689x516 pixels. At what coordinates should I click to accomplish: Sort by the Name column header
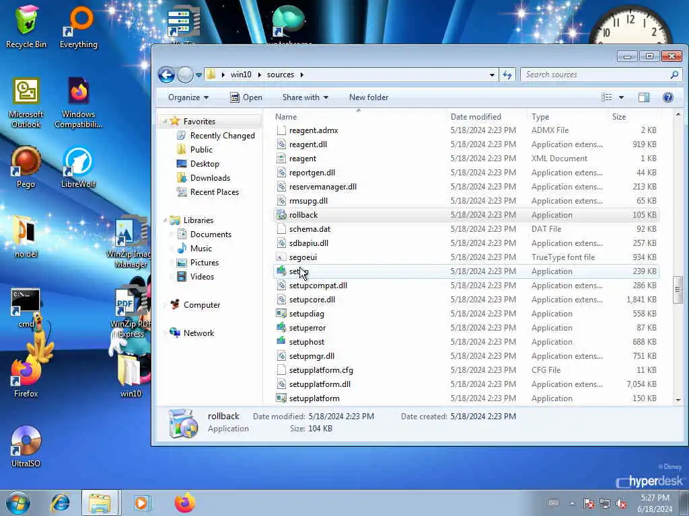coord(359,117)
